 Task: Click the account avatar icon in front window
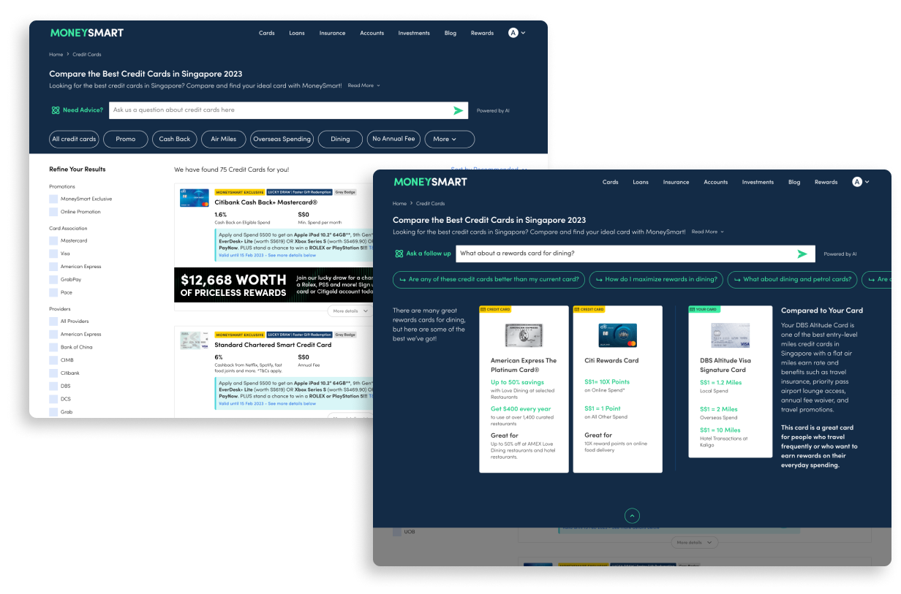point(857,182)
